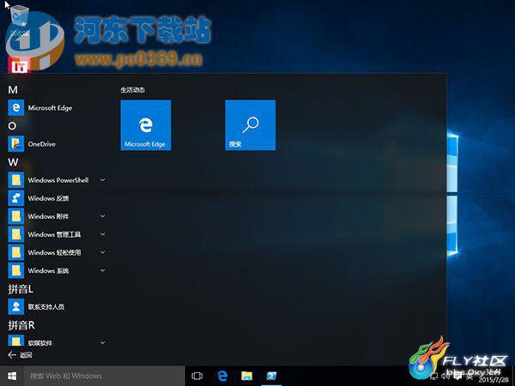Viewport: 515px width, 386px height.
Task: Expand the Windows 管理工具 folder chevron
Action: pyautogui.click(x=102, y=234)
